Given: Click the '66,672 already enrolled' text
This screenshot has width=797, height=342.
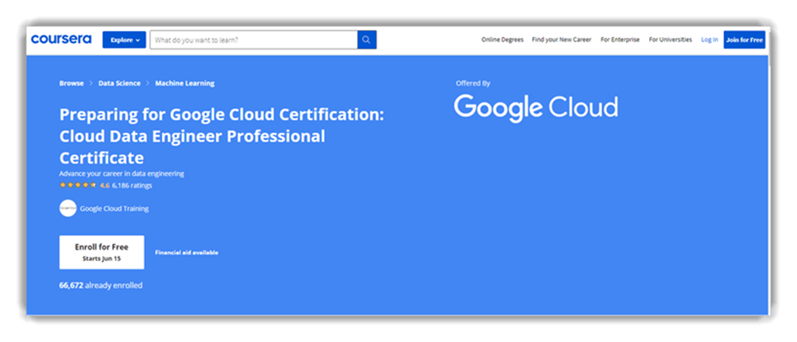Looking at the screenshot, I should click(x=101, y=285).
